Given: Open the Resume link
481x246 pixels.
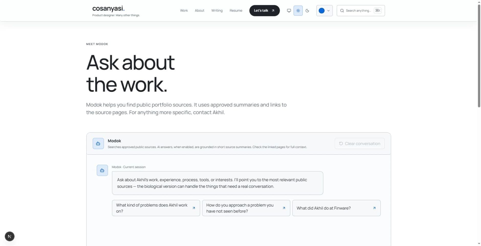Looking at the screenshot, I should 236,10.
